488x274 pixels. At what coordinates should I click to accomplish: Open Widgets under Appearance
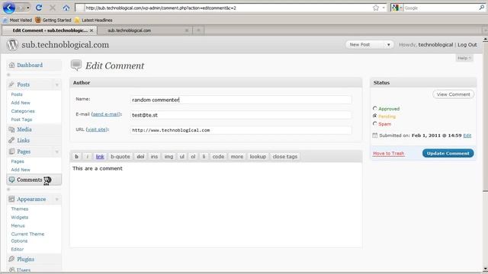tap(20, 217)
